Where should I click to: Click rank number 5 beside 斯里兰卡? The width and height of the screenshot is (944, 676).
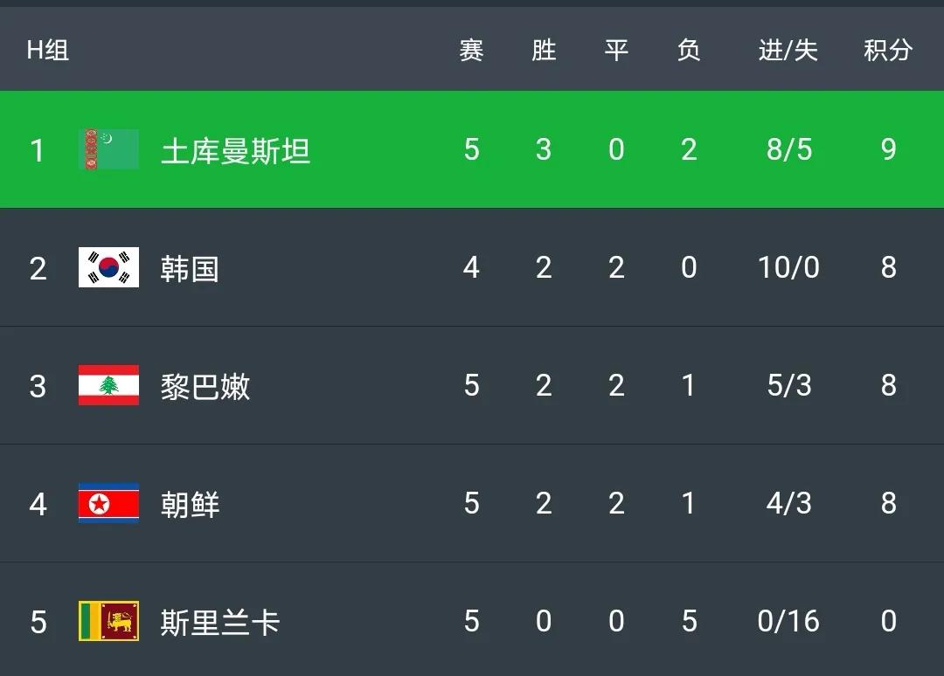click(x=38, y=622)
